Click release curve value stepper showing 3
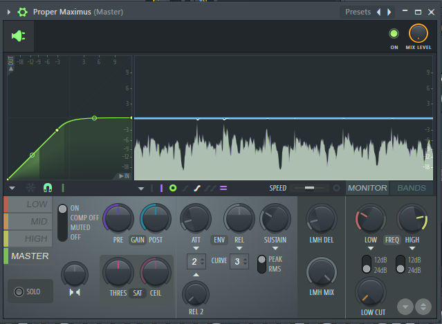 point(239,262)
